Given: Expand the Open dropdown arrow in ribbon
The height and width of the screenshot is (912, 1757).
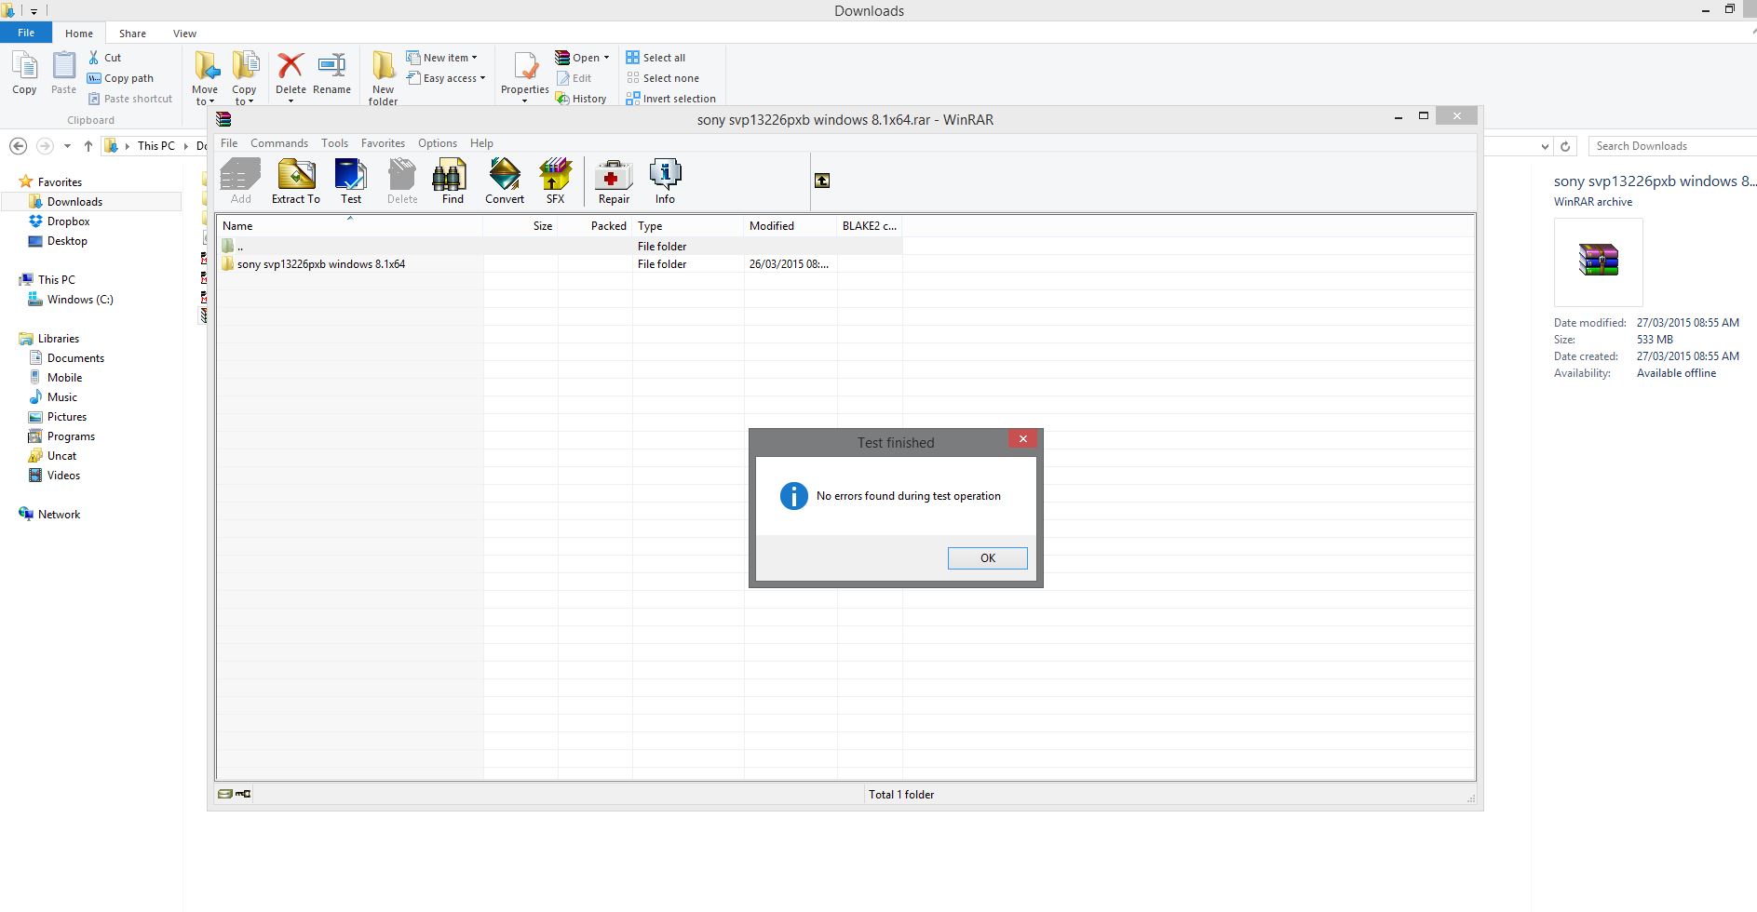Looking at the screenshot, I should (606, 58).
